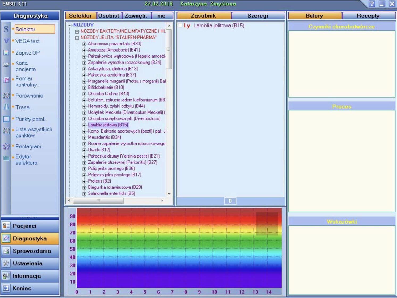This screenshot has height=298, width=397.
Task: Switch to the Osobist tab
Action: 109,16
